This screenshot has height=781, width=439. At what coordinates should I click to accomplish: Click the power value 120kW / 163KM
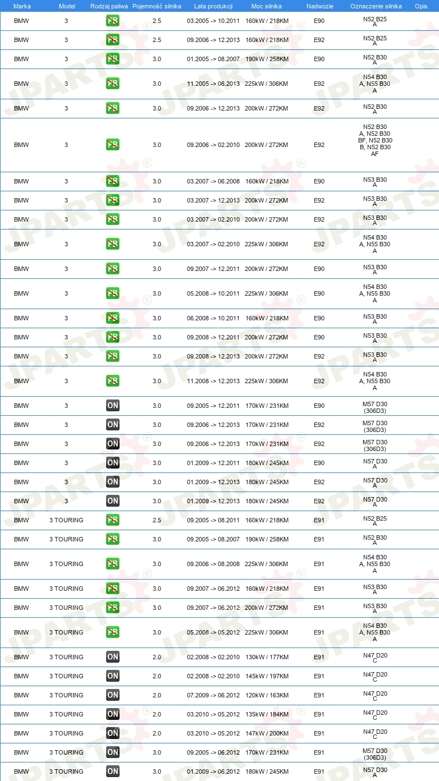pyautogui.click(x=267, y=696)
